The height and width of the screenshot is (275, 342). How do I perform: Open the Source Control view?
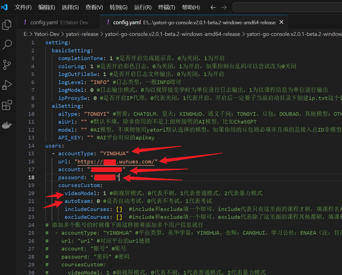point(7,65)
